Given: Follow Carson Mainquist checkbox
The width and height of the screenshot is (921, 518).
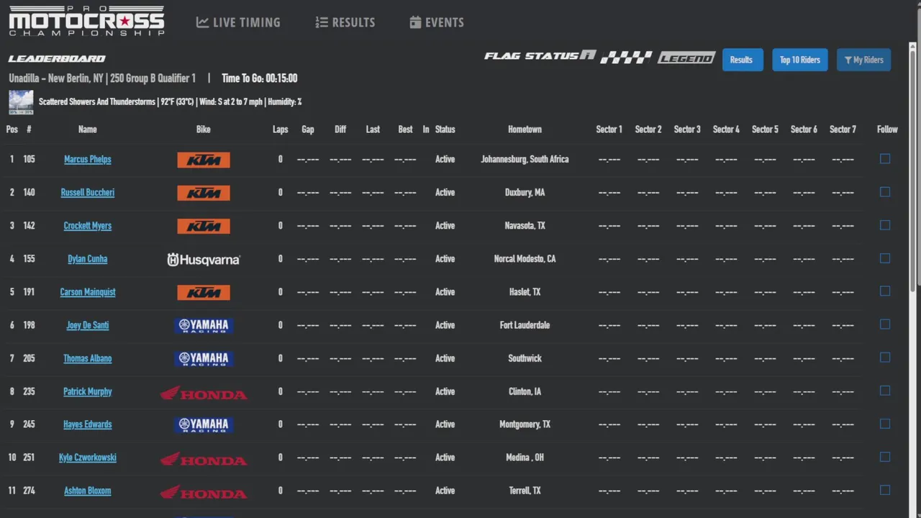Looking at the screenshot, I should 885,291.
